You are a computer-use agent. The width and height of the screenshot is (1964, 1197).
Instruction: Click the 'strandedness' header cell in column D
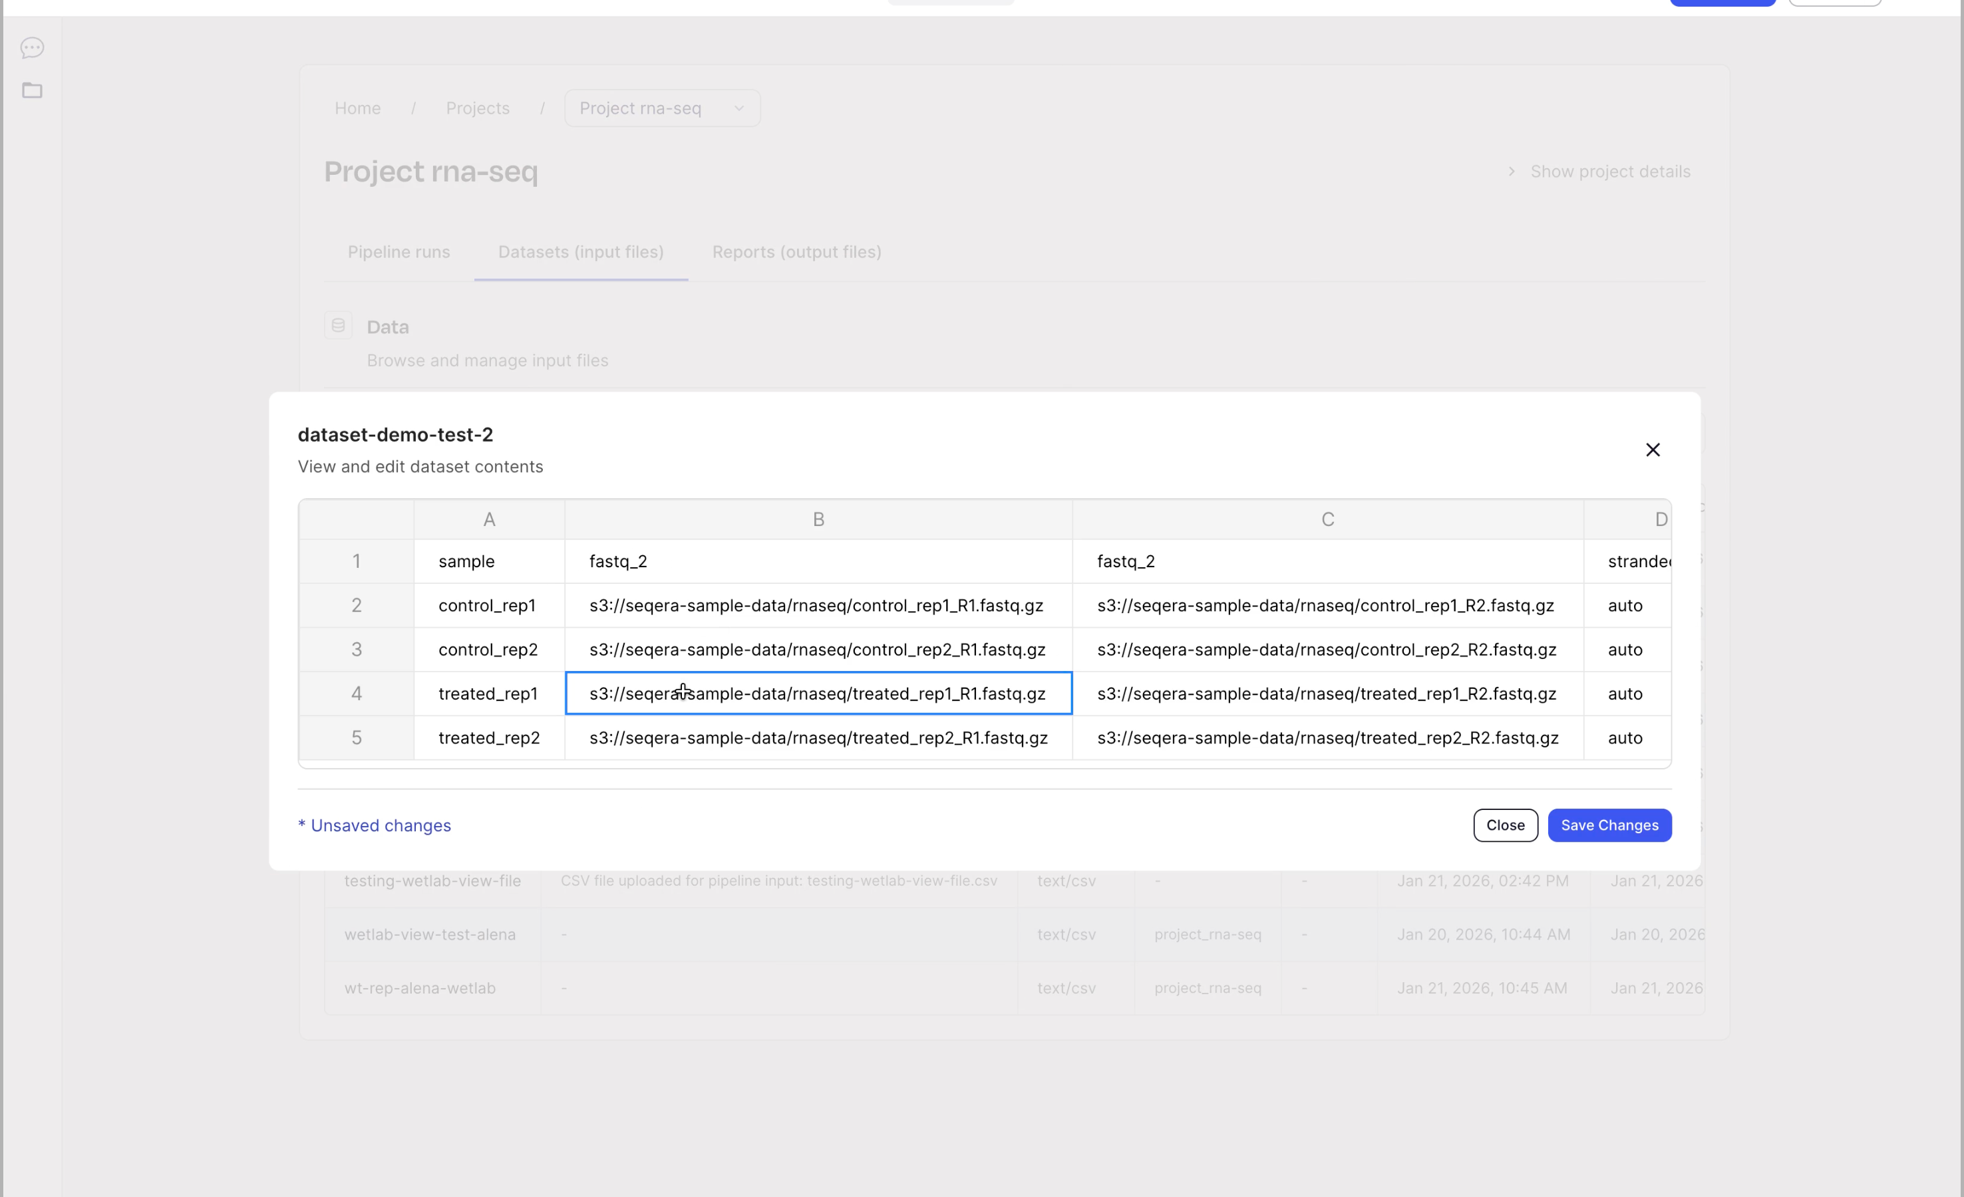pyautogui.click(x=1627, y=561)
